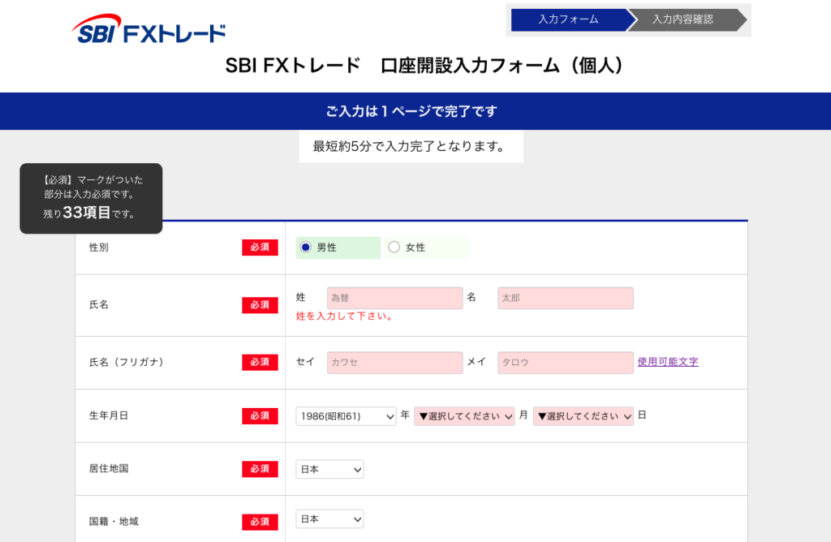Viewport: 831px width, 542px height.
Task: Click the SBI FXトレード logo
Action: tap(149, 31)
